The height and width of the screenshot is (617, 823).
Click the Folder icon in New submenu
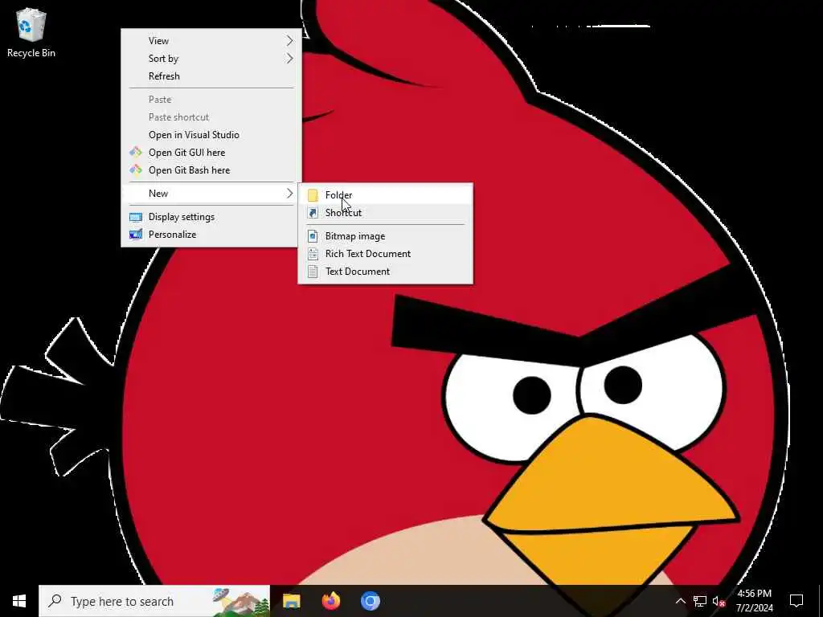[x=313, y=195]
